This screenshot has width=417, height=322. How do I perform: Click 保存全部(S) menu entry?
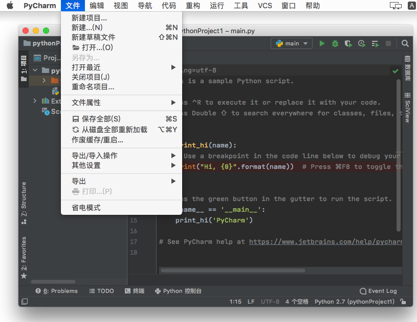[122, 119]
